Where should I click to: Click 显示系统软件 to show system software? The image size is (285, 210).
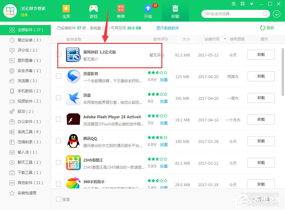pos(168,27)
